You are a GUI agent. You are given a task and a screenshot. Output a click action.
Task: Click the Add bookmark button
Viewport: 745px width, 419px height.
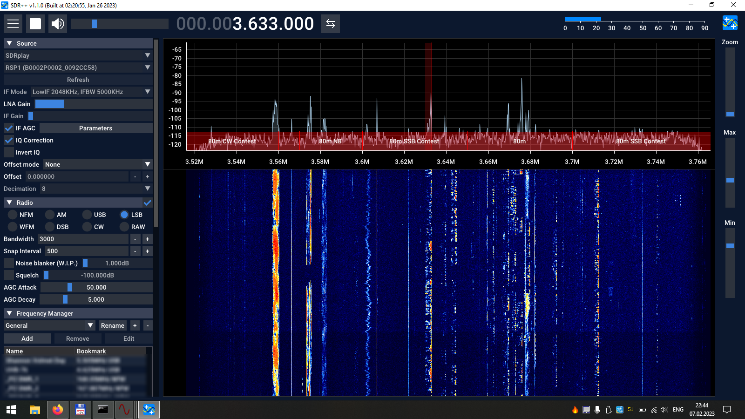pos(27,338)
